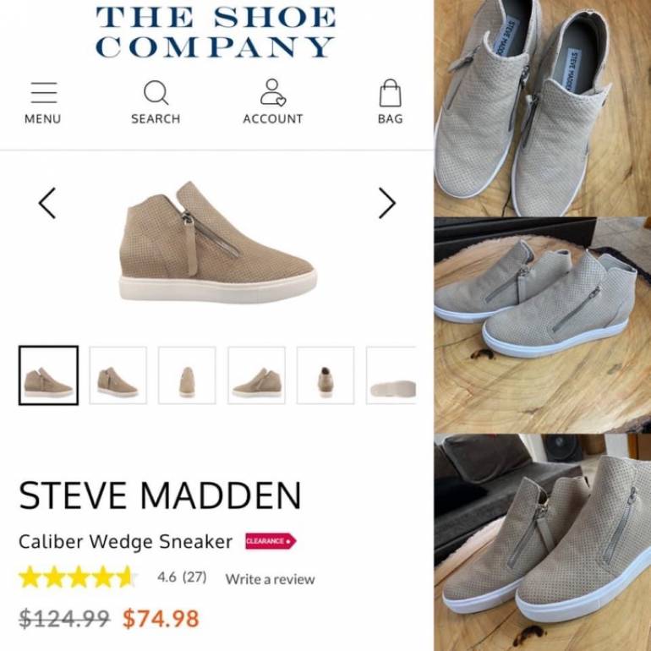Open the 4.6 (27) review count
The width and height of the screenshot is (651, 651).
tap(182, 577)
